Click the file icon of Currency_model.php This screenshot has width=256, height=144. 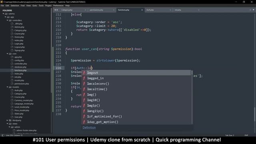tap(12, 100)
